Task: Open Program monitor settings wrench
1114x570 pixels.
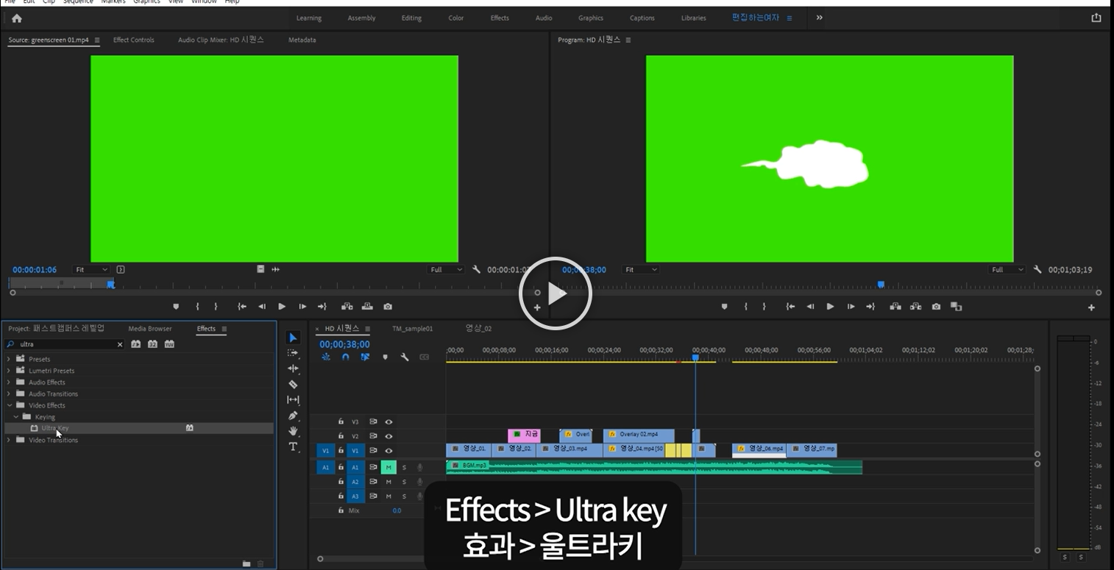Action: pyautogui.click(x=1037, y=270)
